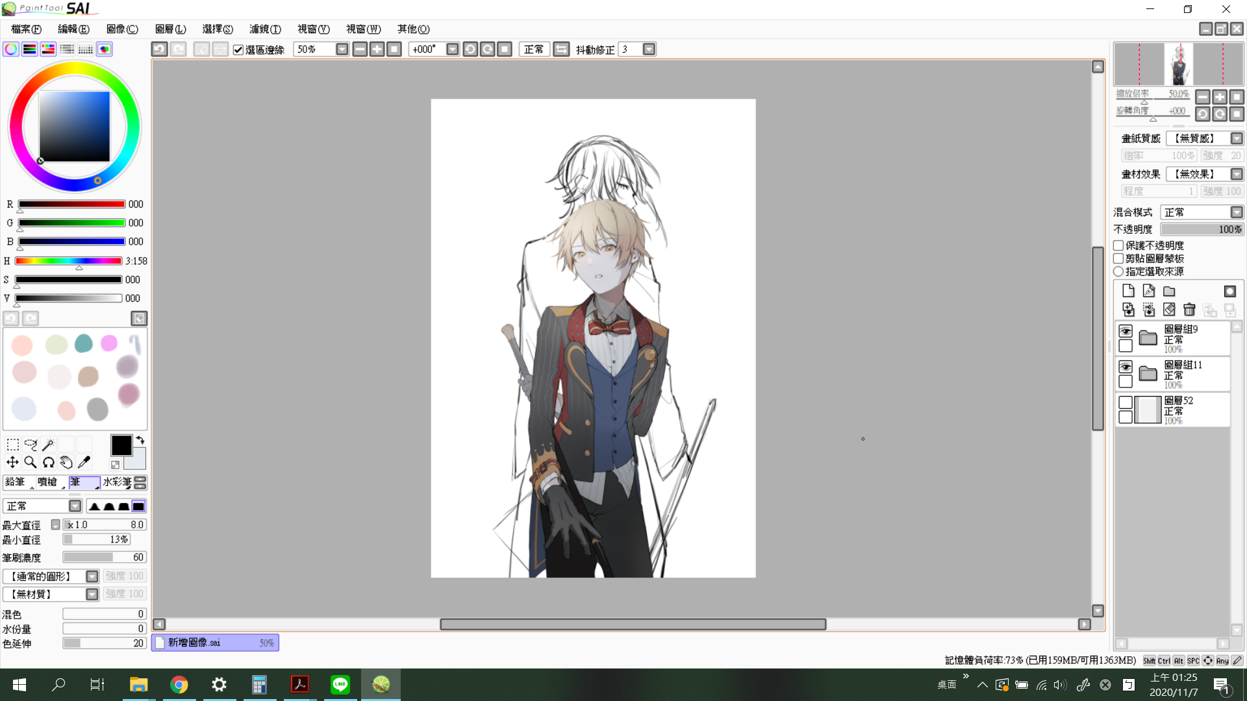Click the undo arrow in the toolbar
Viewport: 1247px width, 701px height.
(x=159, y=49)
